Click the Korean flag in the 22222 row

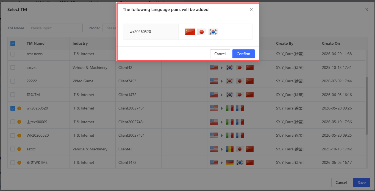coord(229,81)
